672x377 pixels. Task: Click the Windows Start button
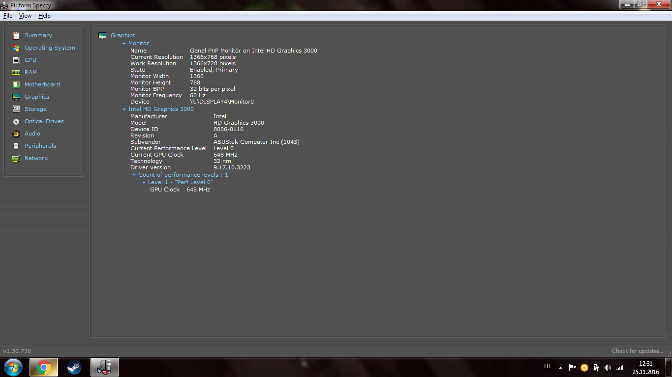13,367
